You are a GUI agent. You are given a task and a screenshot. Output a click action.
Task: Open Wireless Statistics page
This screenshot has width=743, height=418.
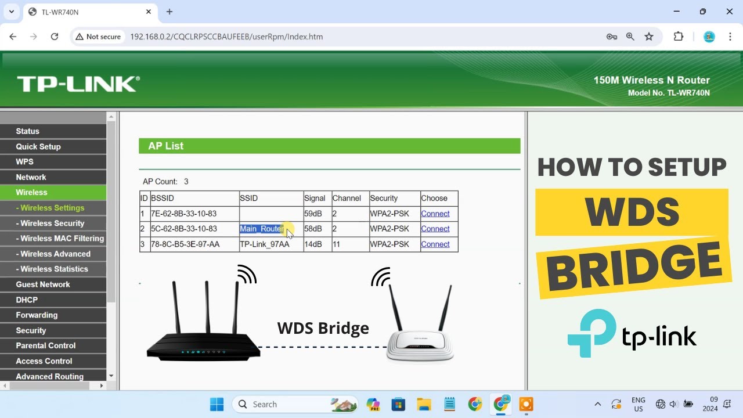click(53, 269)
